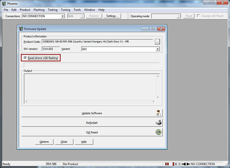Expand the N/A port dropdown
This screenshot has width=230, height=168.
pyautogui.click(x=82, y=16)
